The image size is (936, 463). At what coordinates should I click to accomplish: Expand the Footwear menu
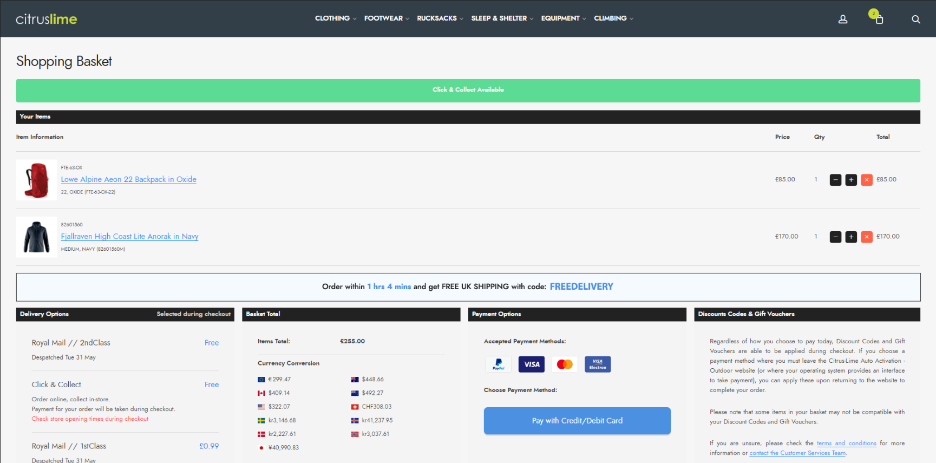387,18
